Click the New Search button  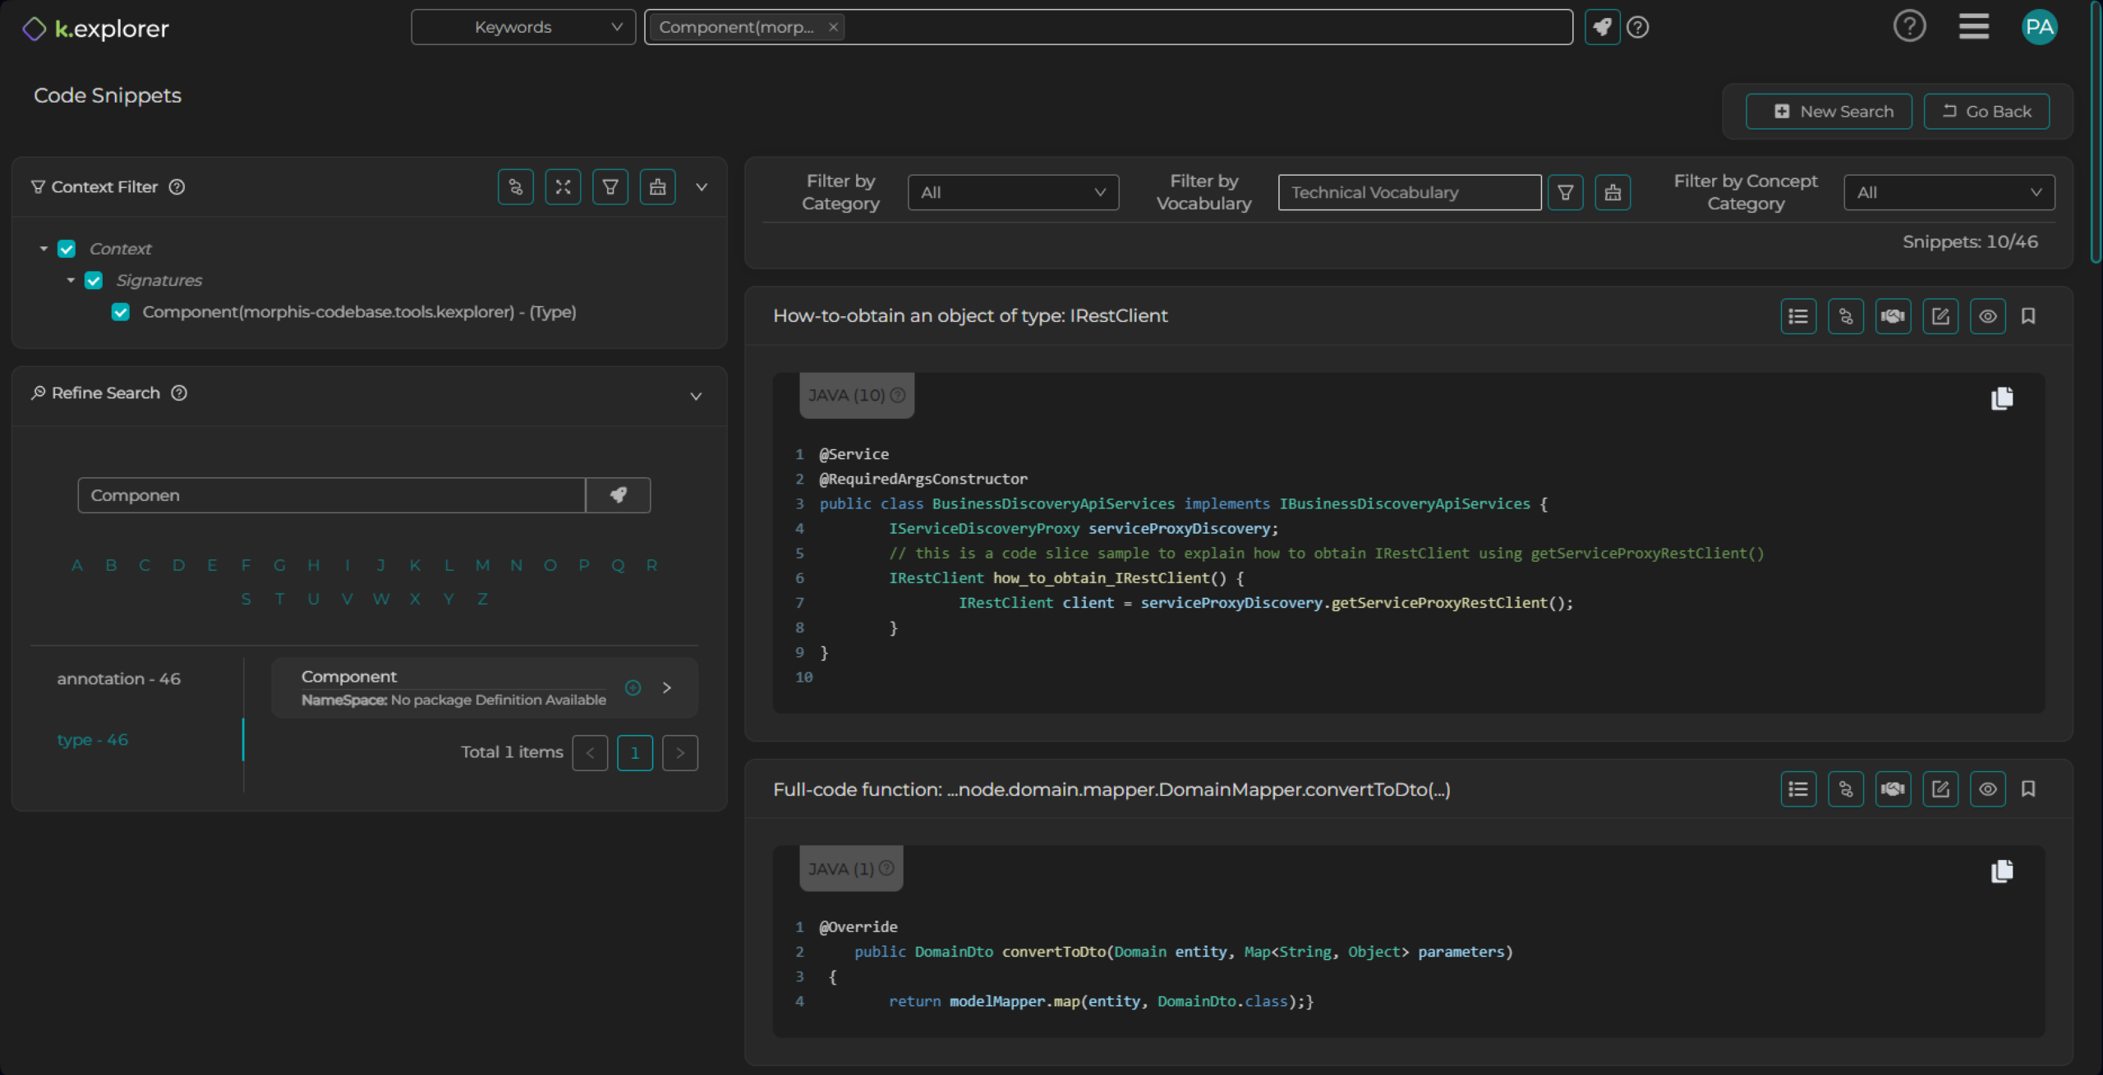[x=1836, y=111]
